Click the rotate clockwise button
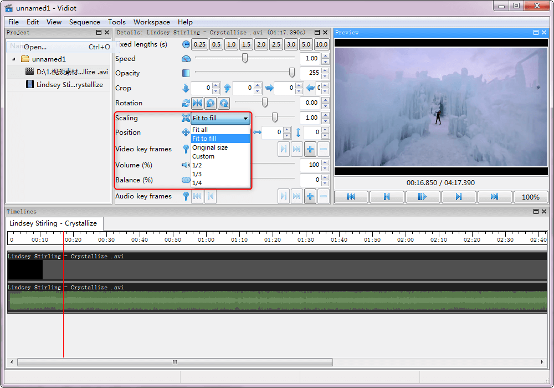 pyautogui.click(x=224, y=103)
